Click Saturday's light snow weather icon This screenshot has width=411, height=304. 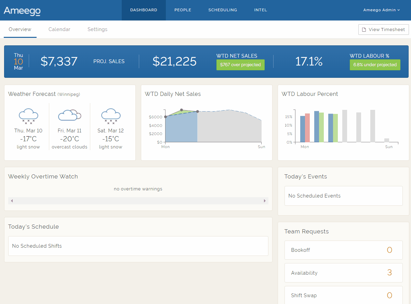point(111,116)
